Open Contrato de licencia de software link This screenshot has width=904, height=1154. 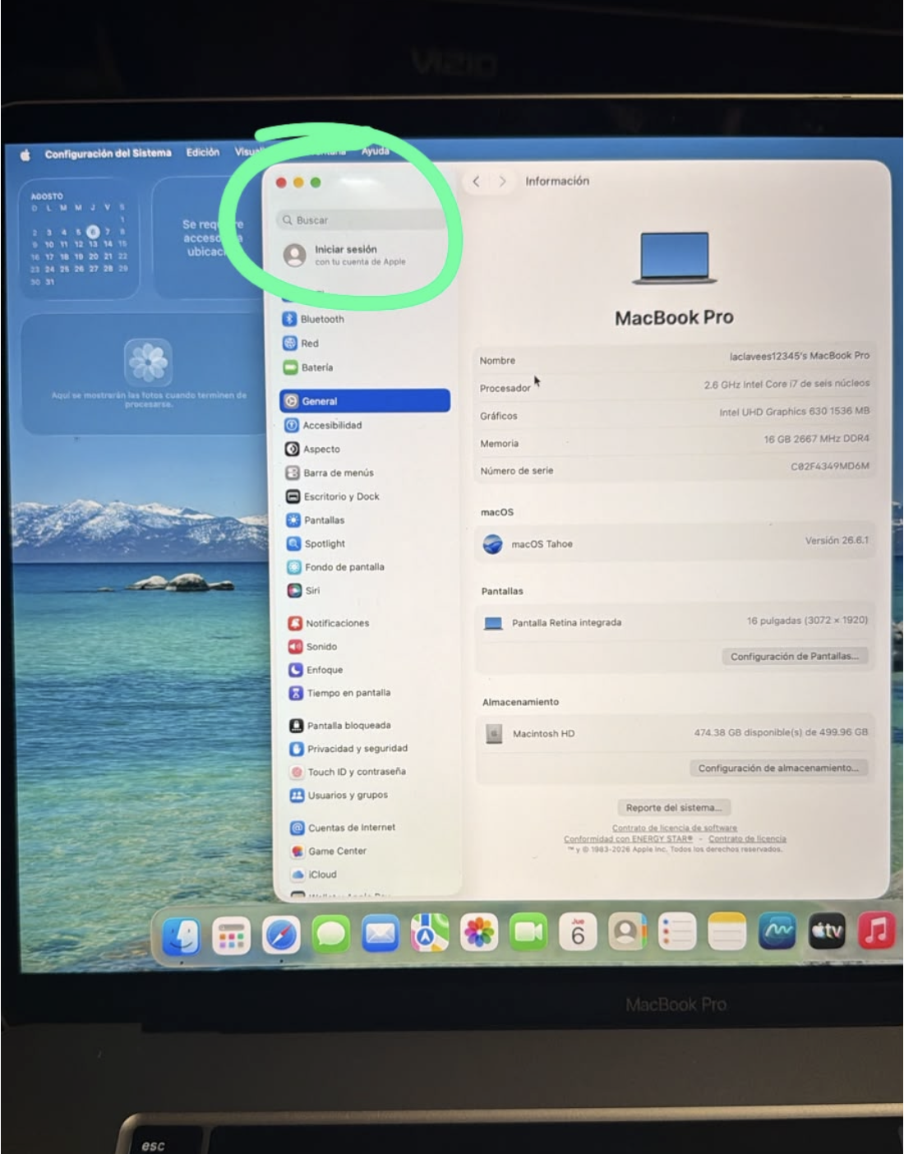click(x=675, y=828)
